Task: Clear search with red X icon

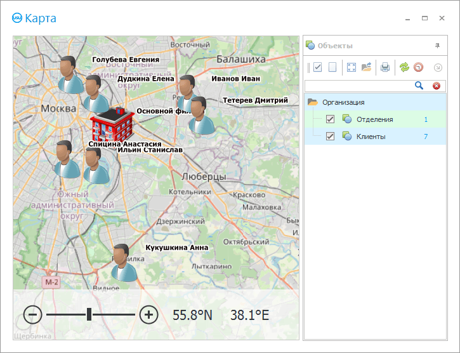Action: click(x=437, y=86)
